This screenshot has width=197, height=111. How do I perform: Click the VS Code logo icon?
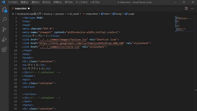pyautogui.click(x=3, y=2)
